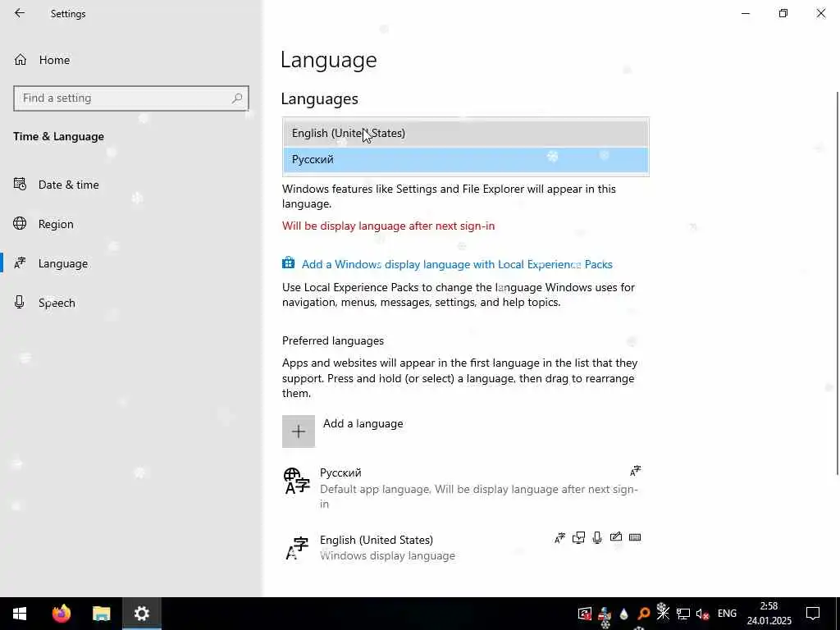
Task: Launch Firefox from the taskbar
Action: coord(61,614)
